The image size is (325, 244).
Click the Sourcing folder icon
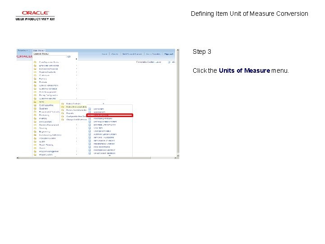click(35, 128)
